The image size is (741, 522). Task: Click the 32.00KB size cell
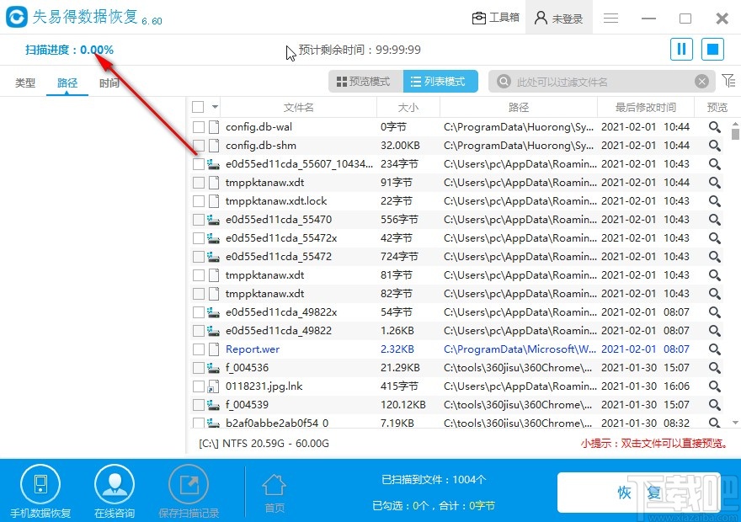coord(400,146)
